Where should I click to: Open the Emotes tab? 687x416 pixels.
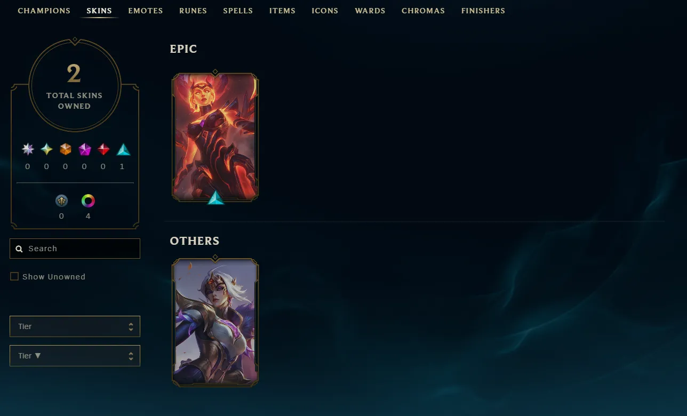coord(146,11)
